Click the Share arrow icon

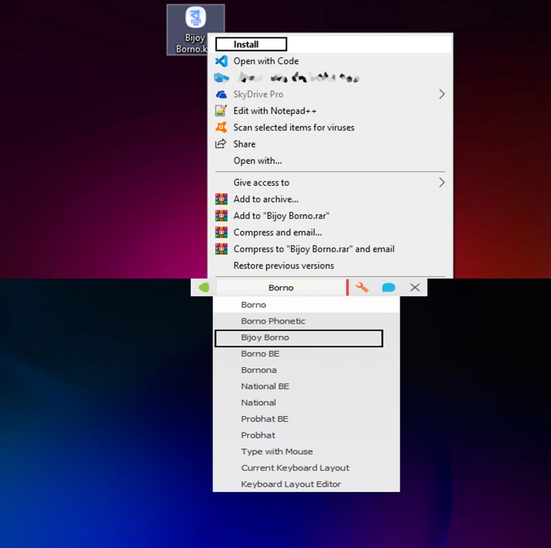[x=221, y=144]
